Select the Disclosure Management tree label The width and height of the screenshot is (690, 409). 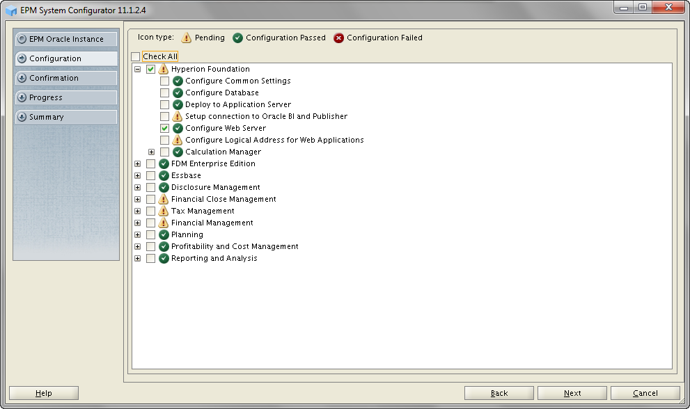point(216,187)
